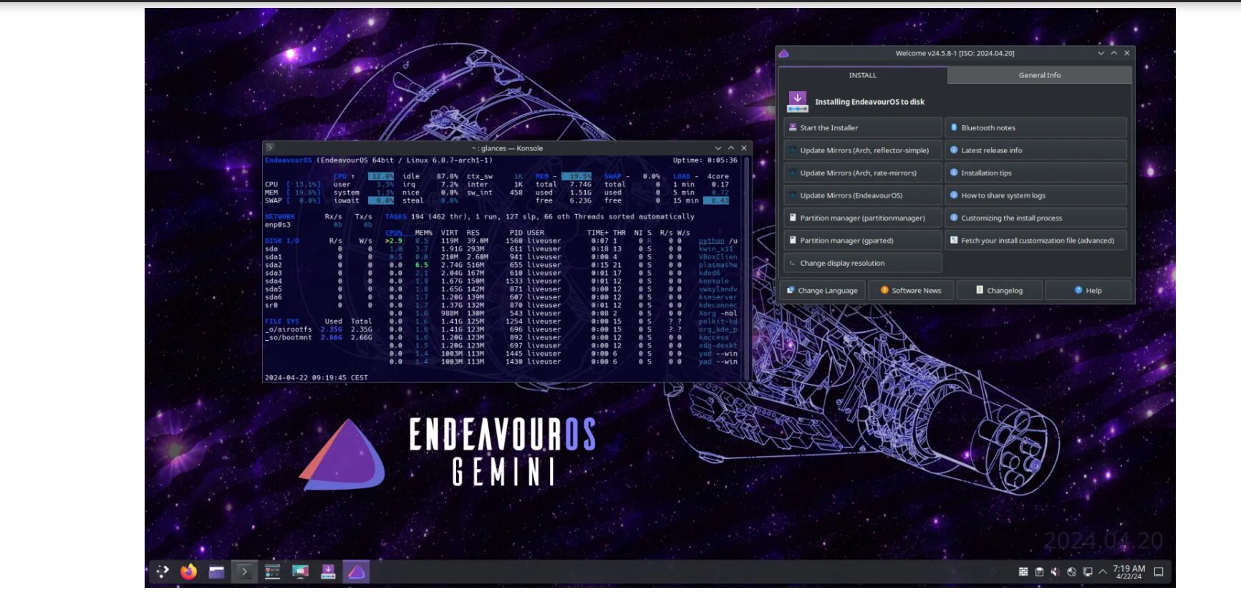Click the 'enp0s3' network interface text
Viewport: 1241px width, 600px height.
tap(278, 225)
